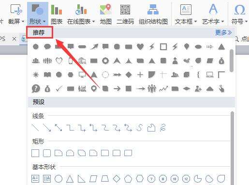Insert a 图表 chart
The width and height of the screenshot is (249, 185).
pyautogui.click(x=57, y=14)
